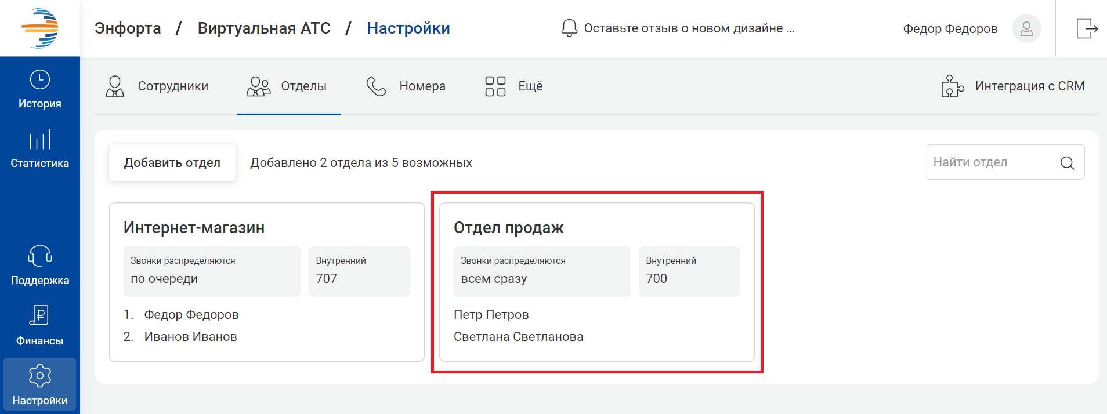Open the Интернет-магазин department title

click(194, 228)
